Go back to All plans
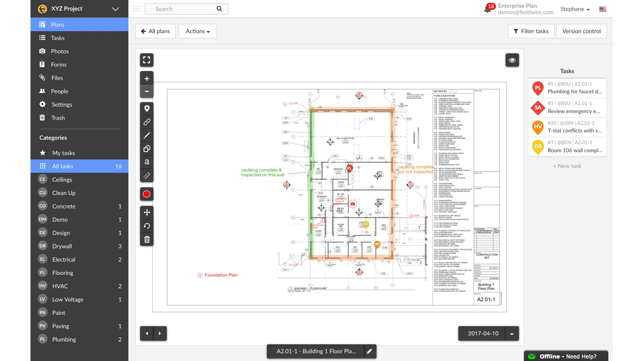This screenshot has width=643, height=361. pyautogui.click(x=155, y=31)
